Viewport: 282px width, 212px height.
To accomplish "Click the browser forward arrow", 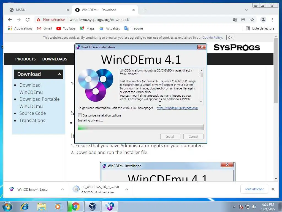I will click(19, 20).
